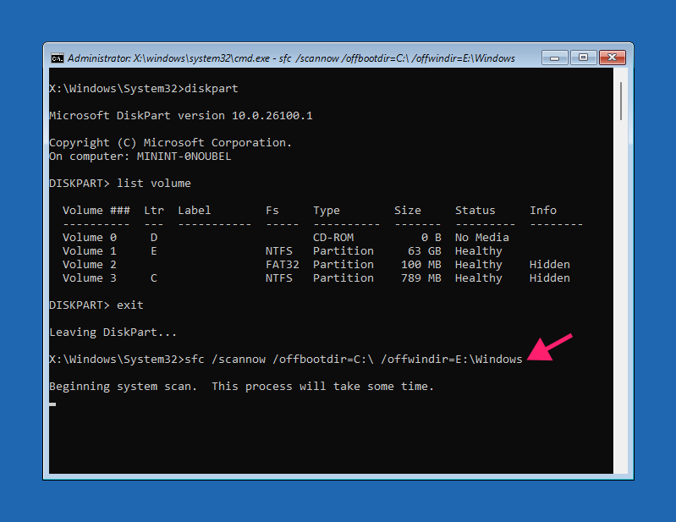Viewport: 676px width, 522px height.
Task: Click '0 B' size value
Action: [x=431, y=238]
